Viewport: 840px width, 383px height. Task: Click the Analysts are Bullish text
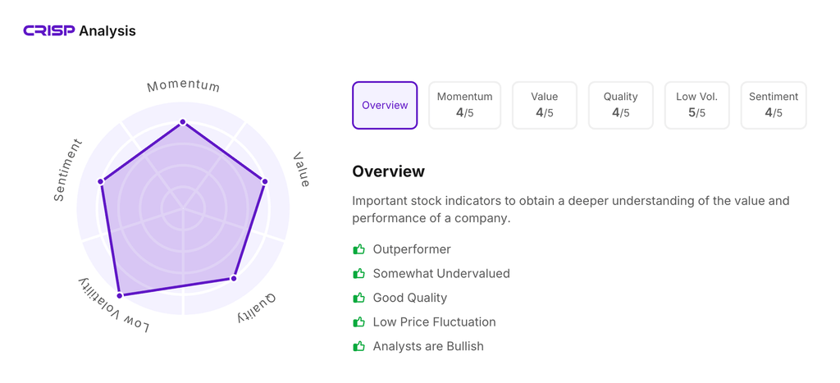[x=428, y=346]
